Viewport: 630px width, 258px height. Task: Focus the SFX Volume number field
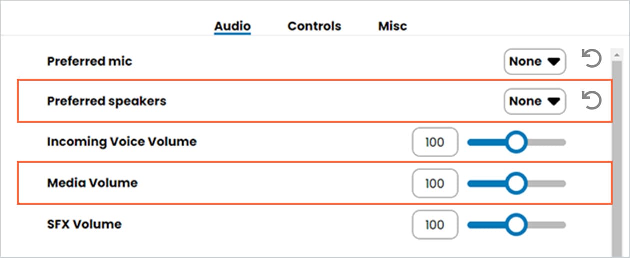[x=435, y=225]
